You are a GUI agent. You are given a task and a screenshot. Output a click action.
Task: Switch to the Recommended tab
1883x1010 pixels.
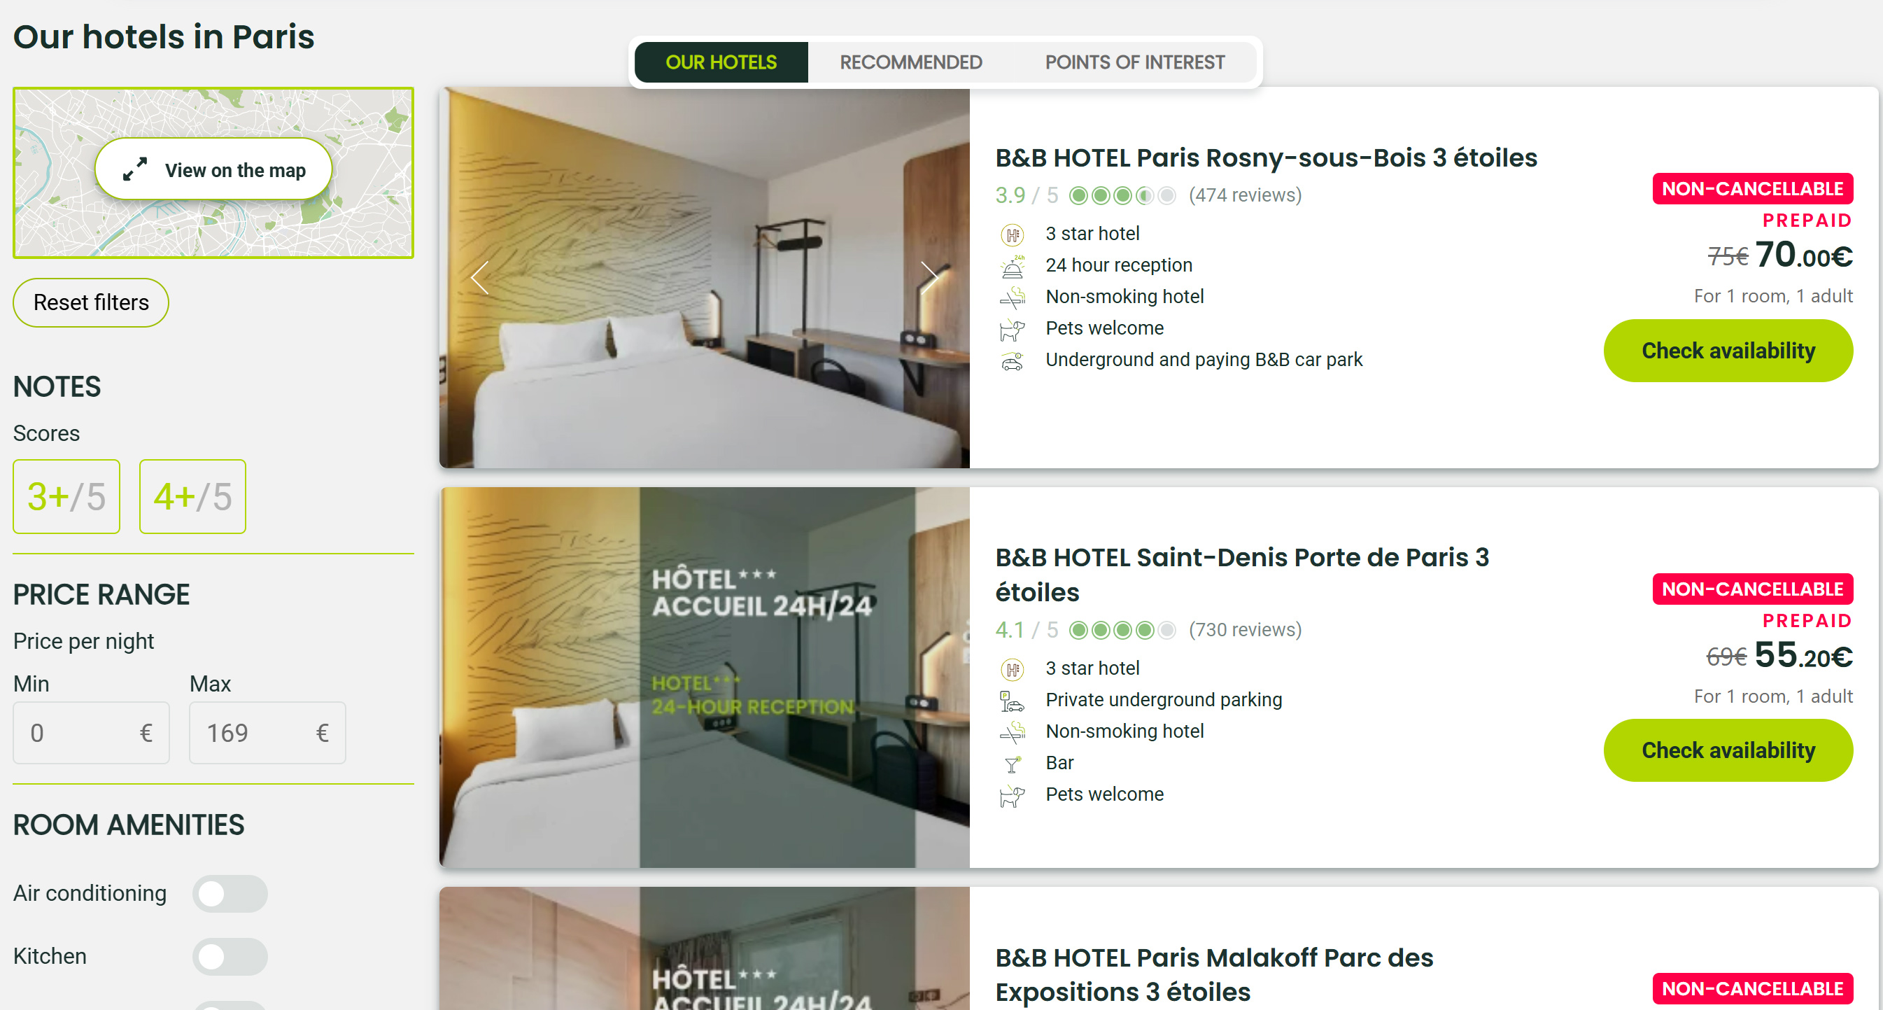(911, 62)
